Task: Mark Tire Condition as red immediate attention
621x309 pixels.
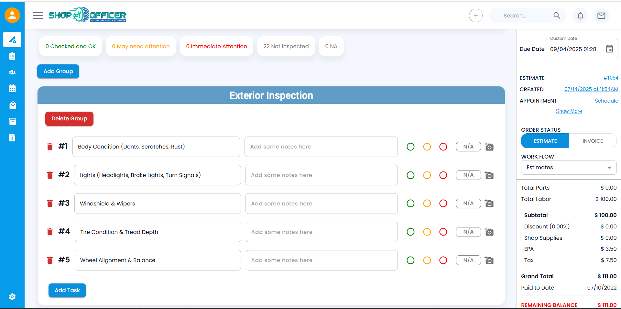Action: click(x=443, y=232)
